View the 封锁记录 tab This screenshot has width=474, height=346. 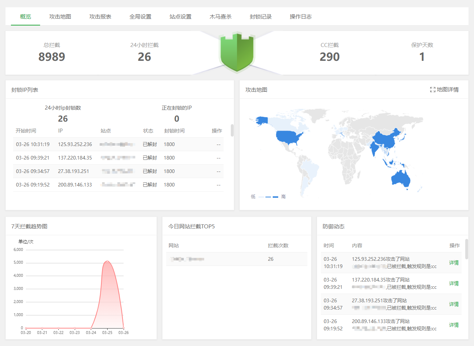[x=261, y=17]
